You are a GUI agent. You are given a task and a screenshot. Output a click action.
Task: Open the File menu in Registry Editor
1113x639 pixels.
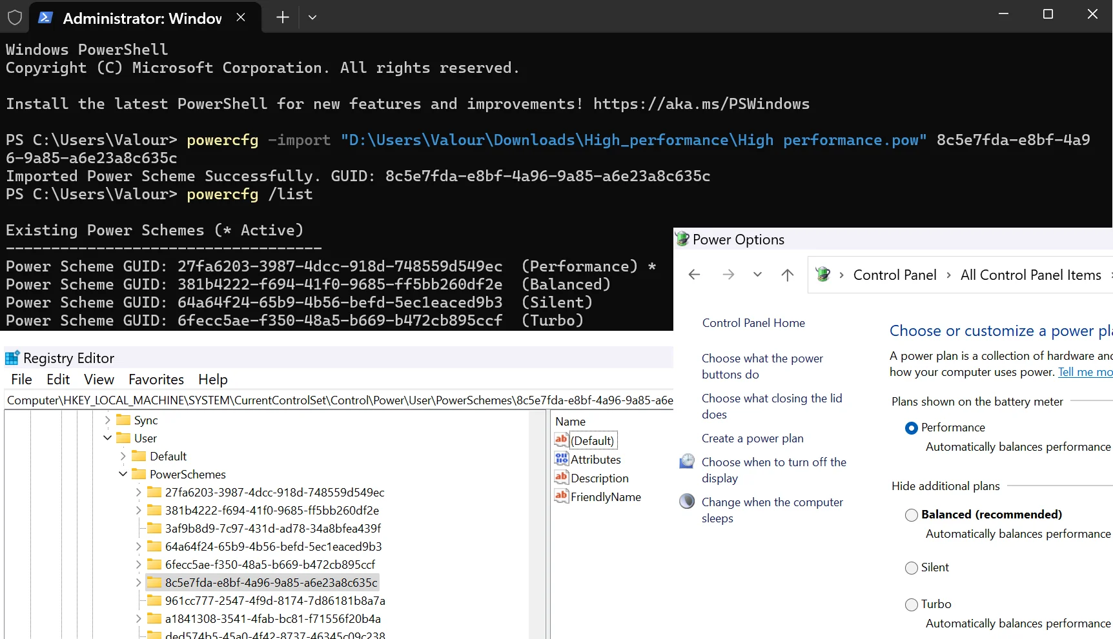point(22,379)
